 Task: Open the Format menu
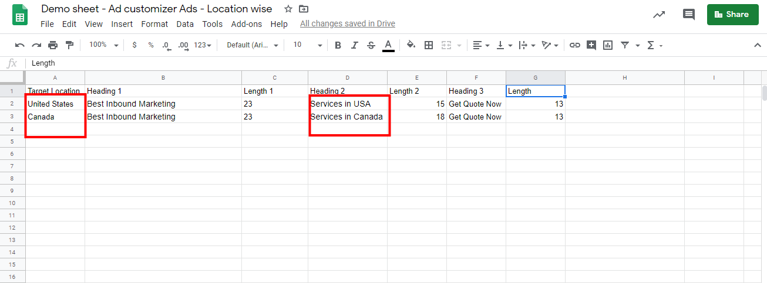click(x=154, y=24)
